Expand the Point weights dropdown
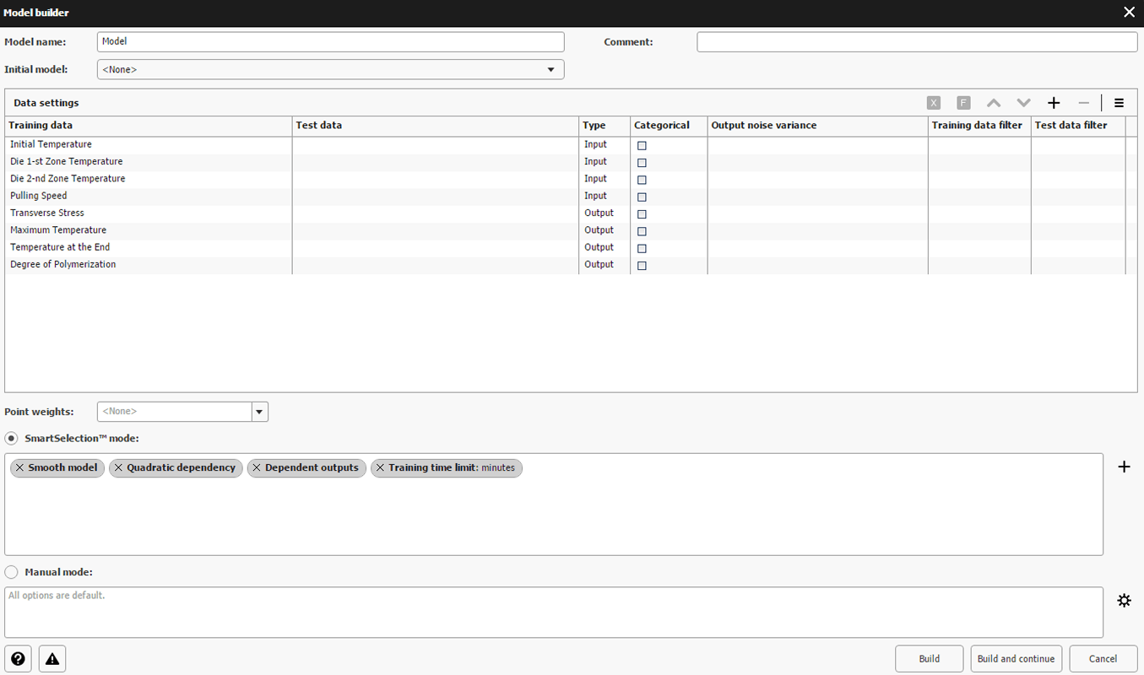Image resolution: width=1144 pixels, height=675 pixels. pyautogui.click(x=260, y=412)
